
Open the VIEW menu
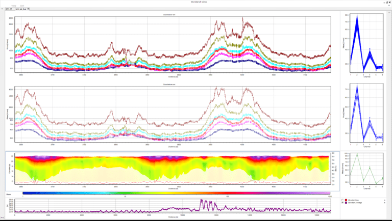pyautogui.click(x=14, y=6)
